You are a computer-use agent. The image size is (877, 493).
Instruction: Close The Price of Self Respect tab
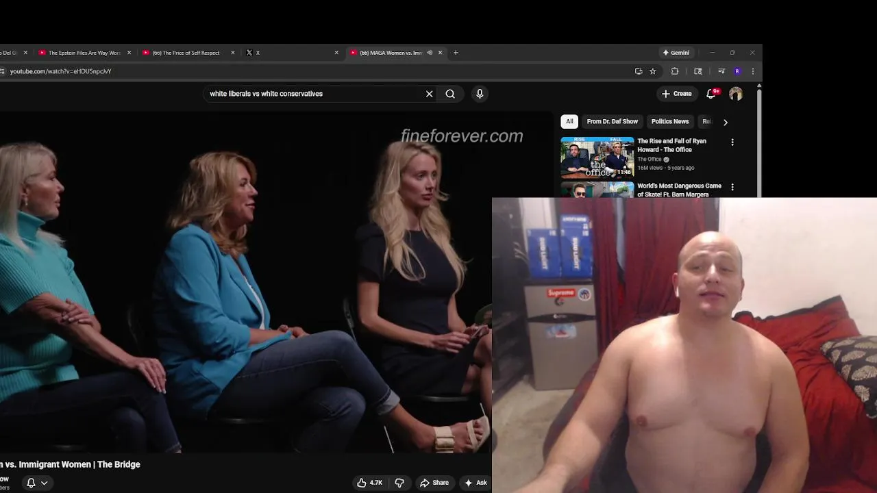coord(233,53)
